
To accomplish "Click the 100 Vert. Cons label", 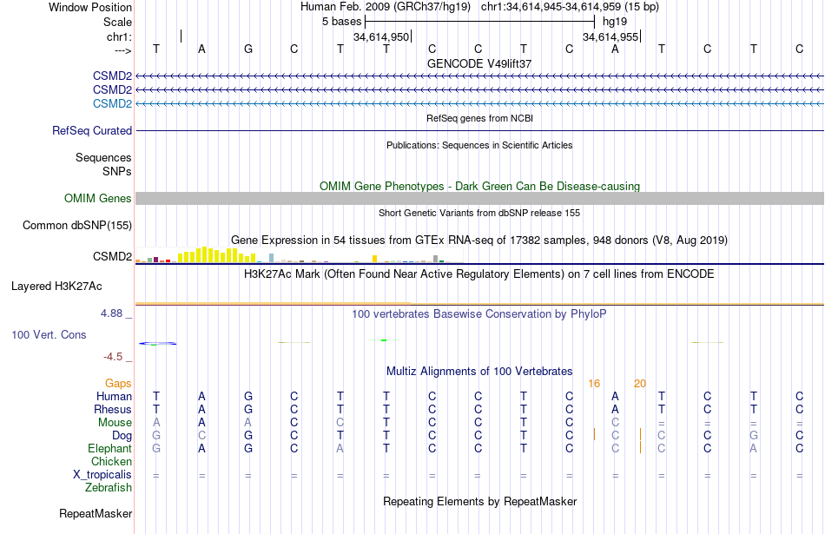I will (x=49, y=334).
